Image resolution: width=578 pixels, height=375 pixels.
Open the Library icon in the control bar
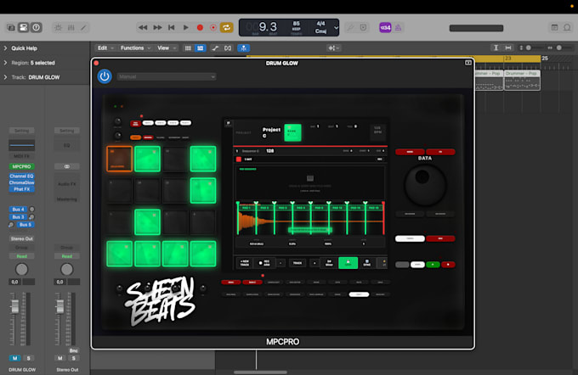coord(11,28)
